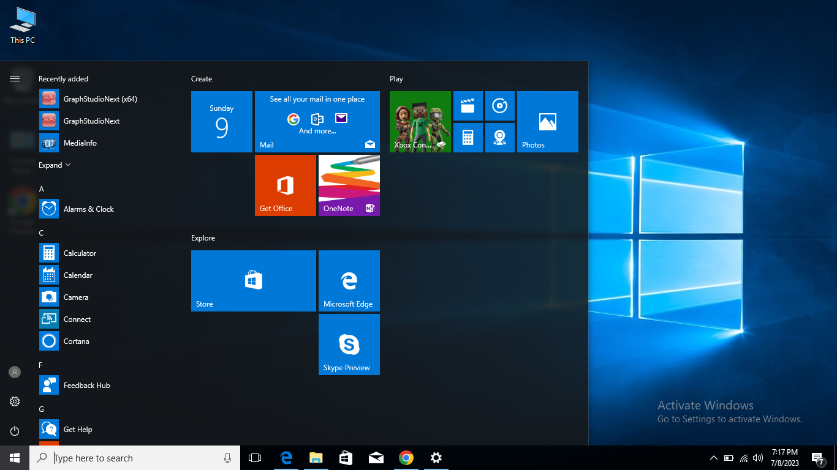
Task: Open Microsoft Store from the taskbar
Action: pos(346,458)
